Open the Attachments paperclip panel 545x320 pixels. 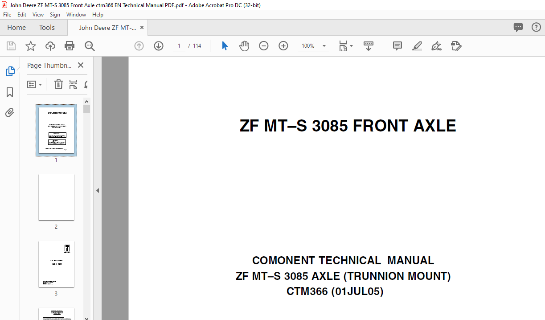point(10,112)
